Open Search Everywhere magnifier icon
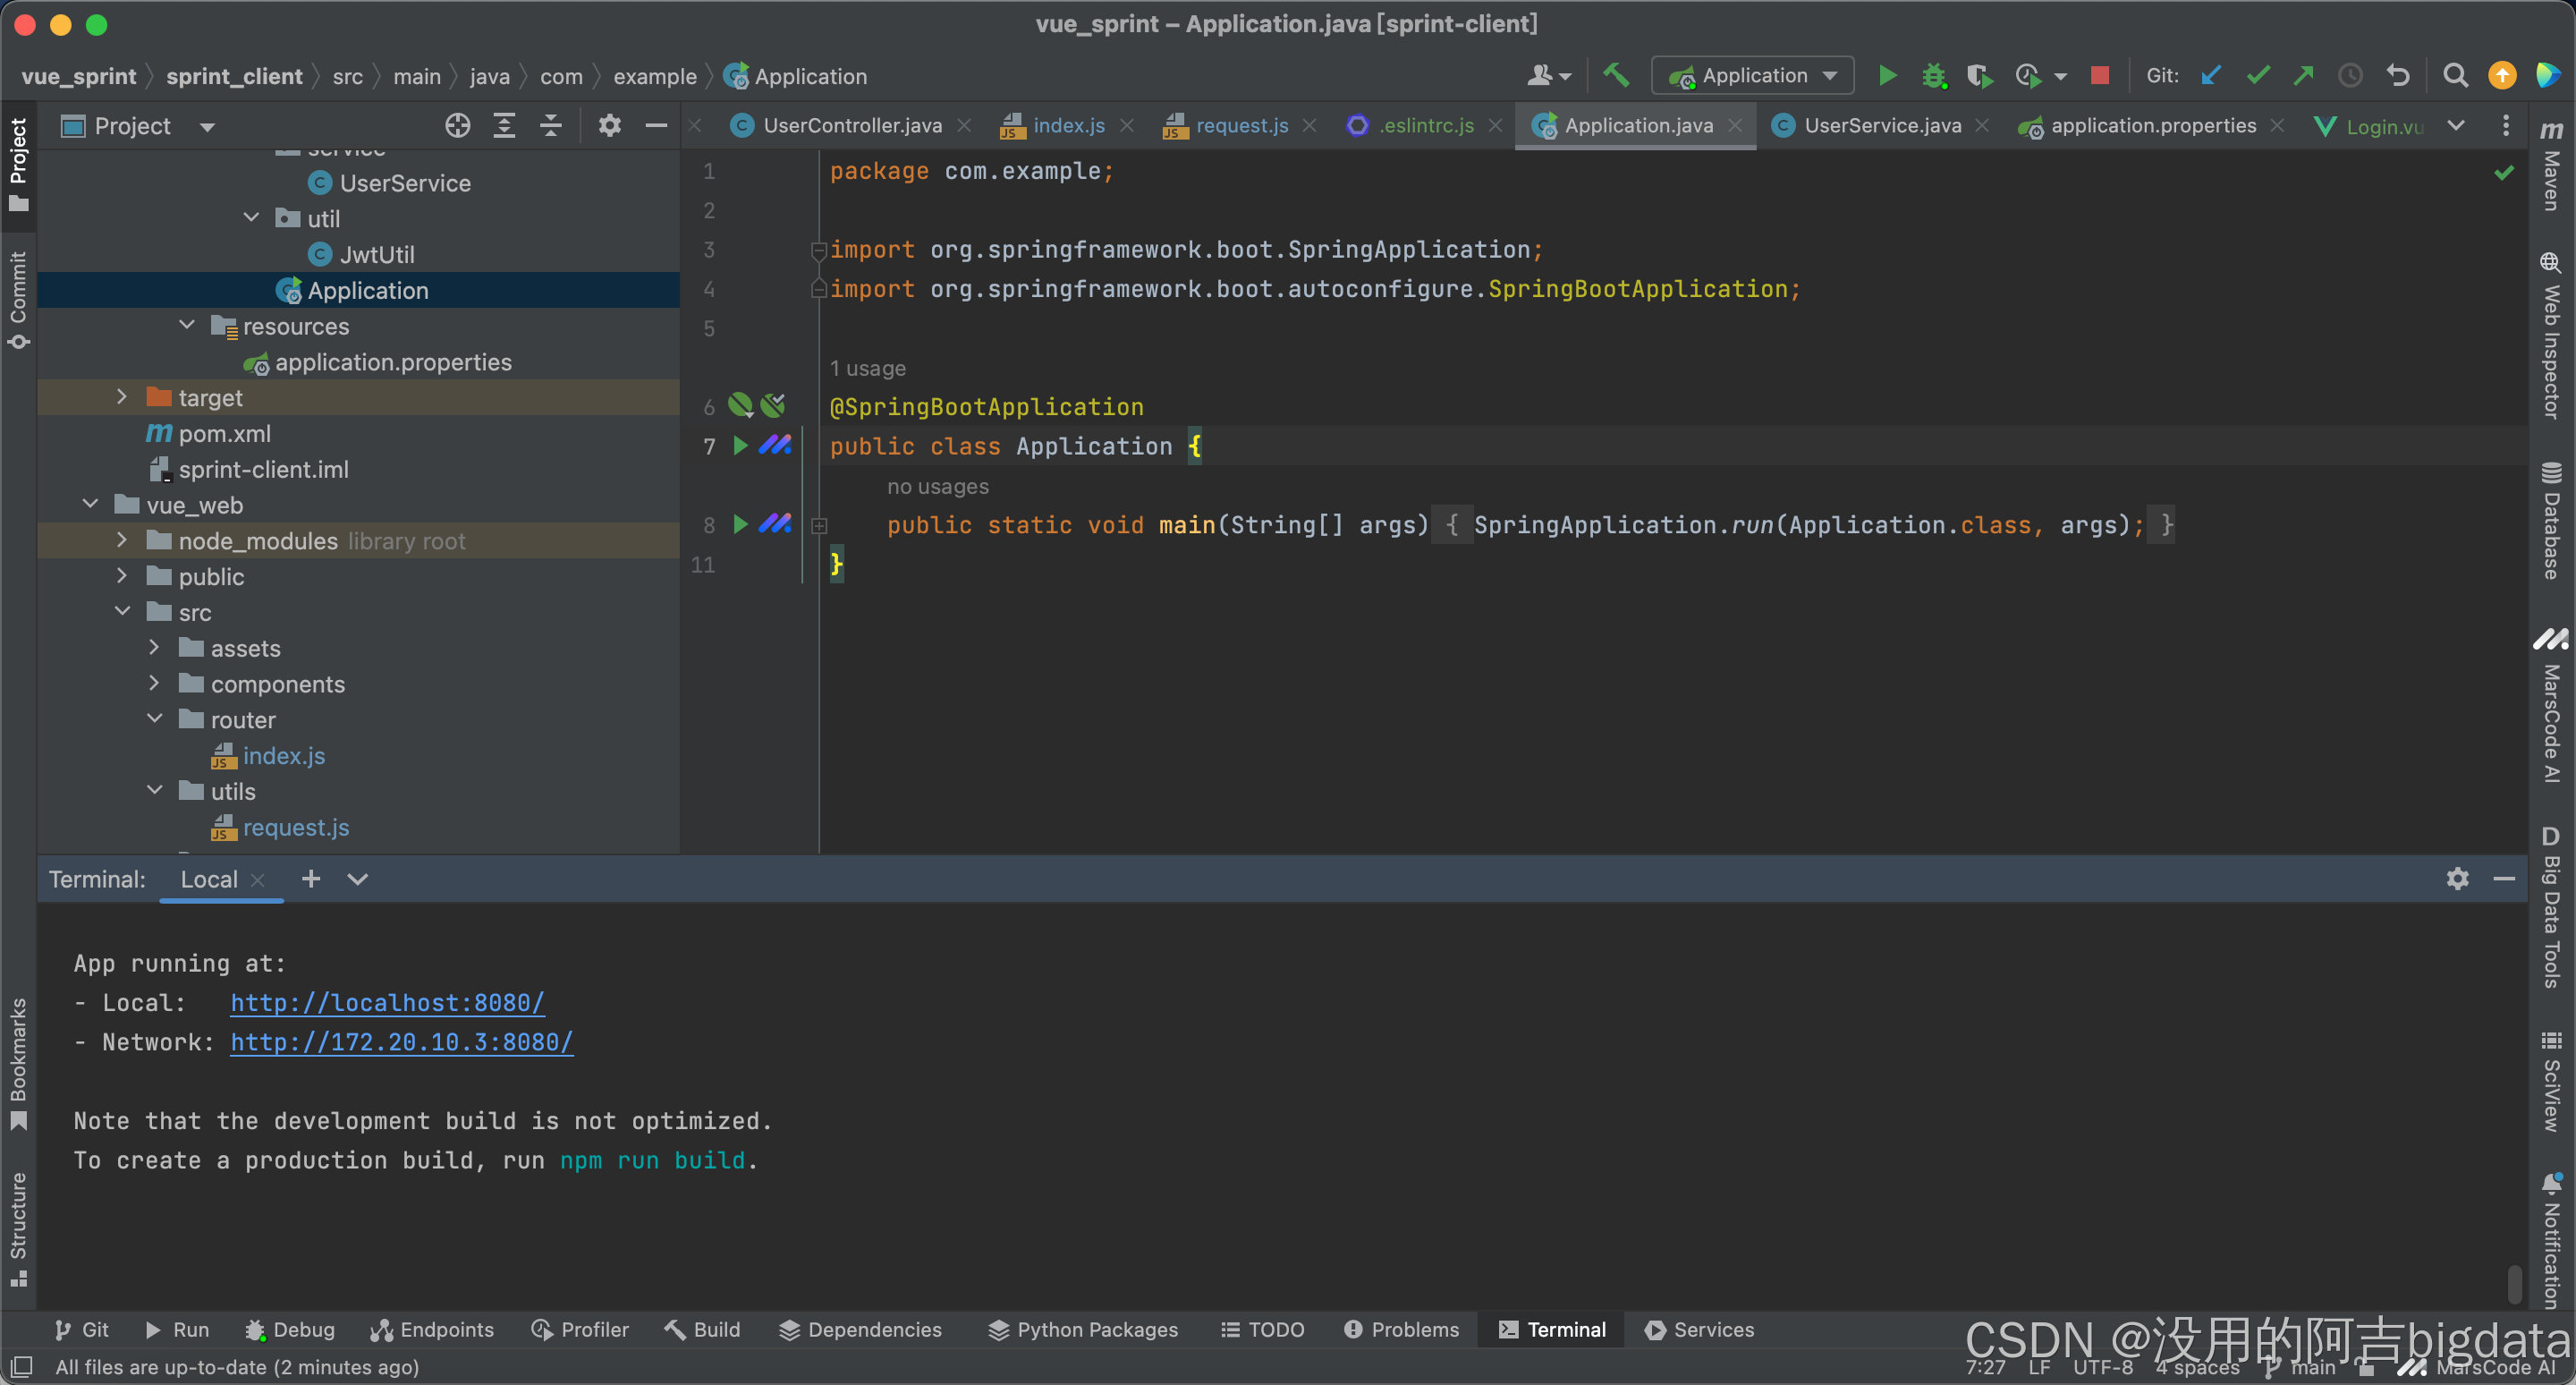 point(2454,75)
